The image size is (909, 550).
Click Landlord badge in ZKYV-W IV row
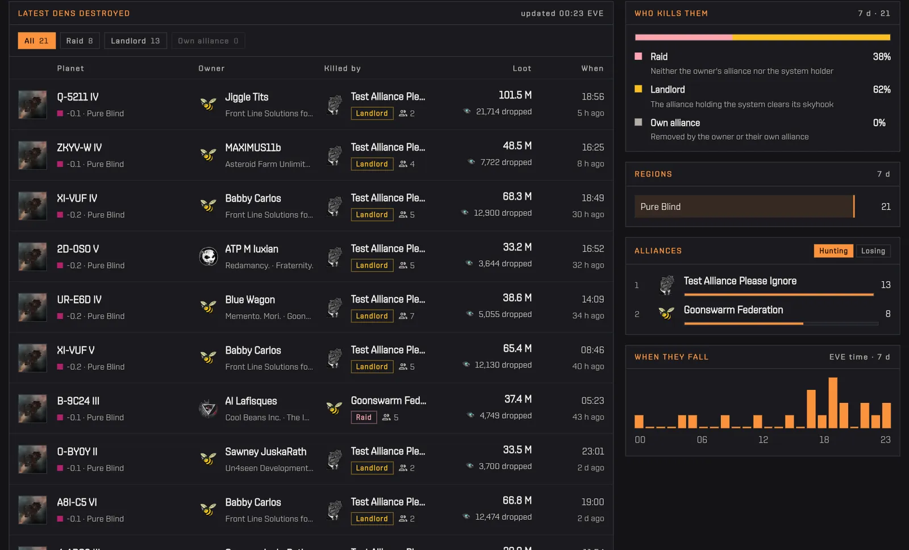tap(372, 164)
